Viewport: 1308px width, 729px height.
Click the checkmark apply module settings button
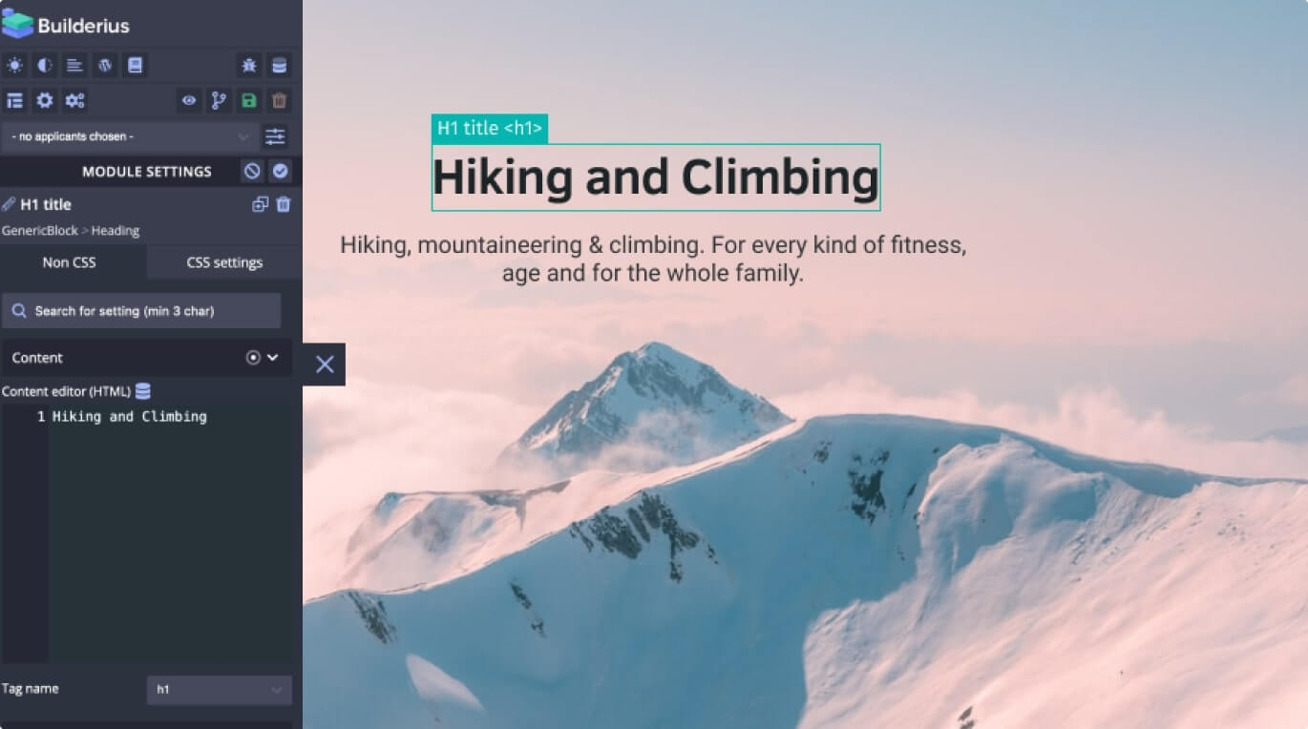pos(280,171)
